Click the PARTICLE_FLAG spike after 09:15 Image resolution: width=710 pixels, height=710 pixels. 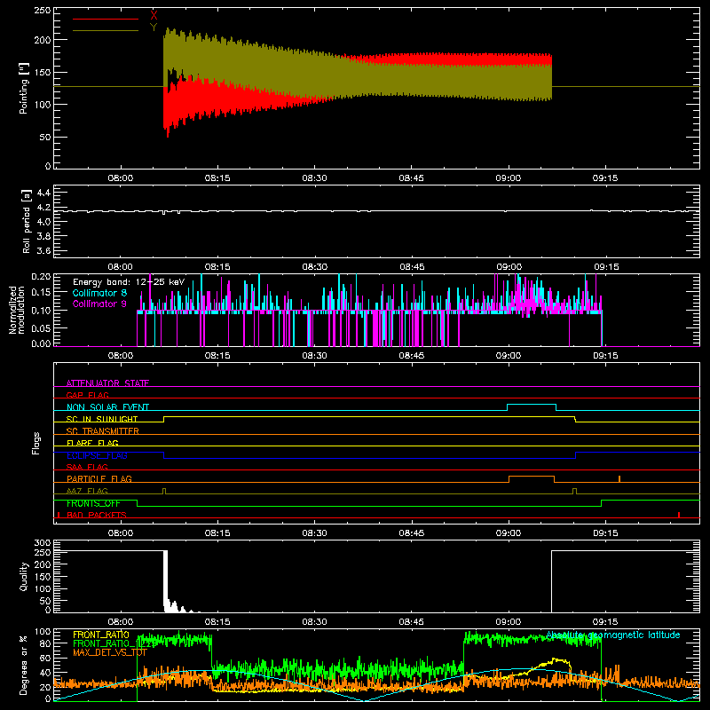[x=619, y=478]
